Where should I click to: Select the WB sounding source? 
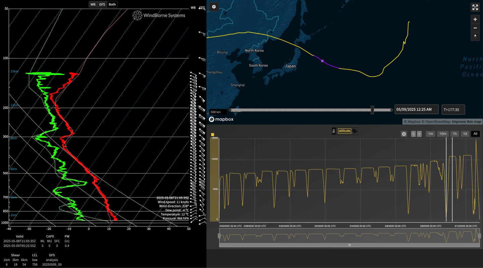pyautogui.click(x=93, y=4)
